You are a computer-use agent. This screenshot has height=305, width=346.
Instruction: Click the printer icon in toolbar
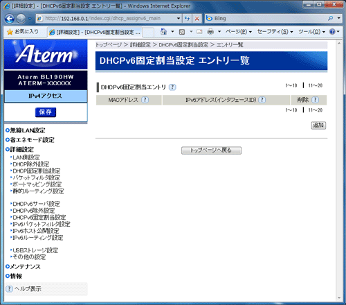[210, 32]
